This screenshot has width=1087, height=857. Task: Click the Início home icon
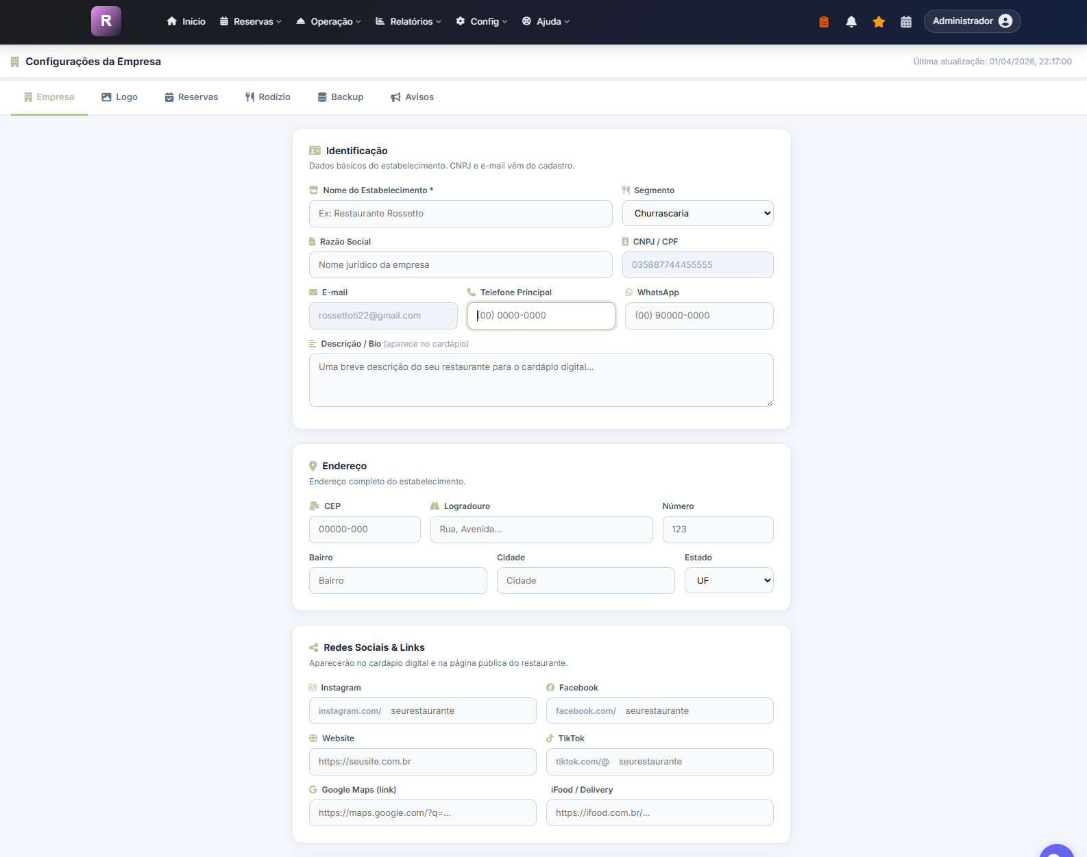click(x=172, y=21)
